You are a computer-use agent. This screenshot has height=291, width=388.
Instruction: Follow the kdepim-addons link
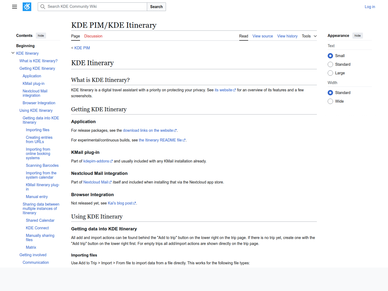point(98,161)
